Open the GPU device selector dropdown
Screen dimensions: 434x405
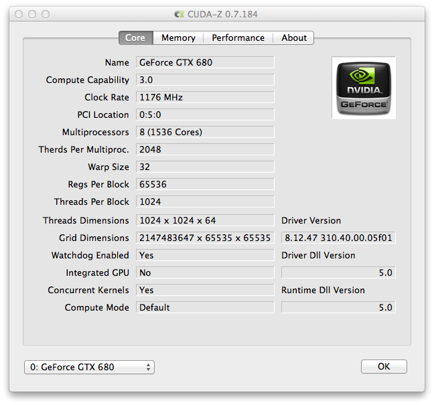click(x=89, y=367)
